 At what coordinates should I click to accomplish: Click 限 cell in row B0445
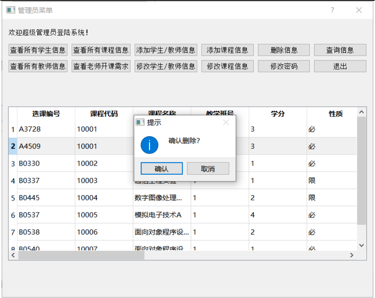tap(332, 198)
